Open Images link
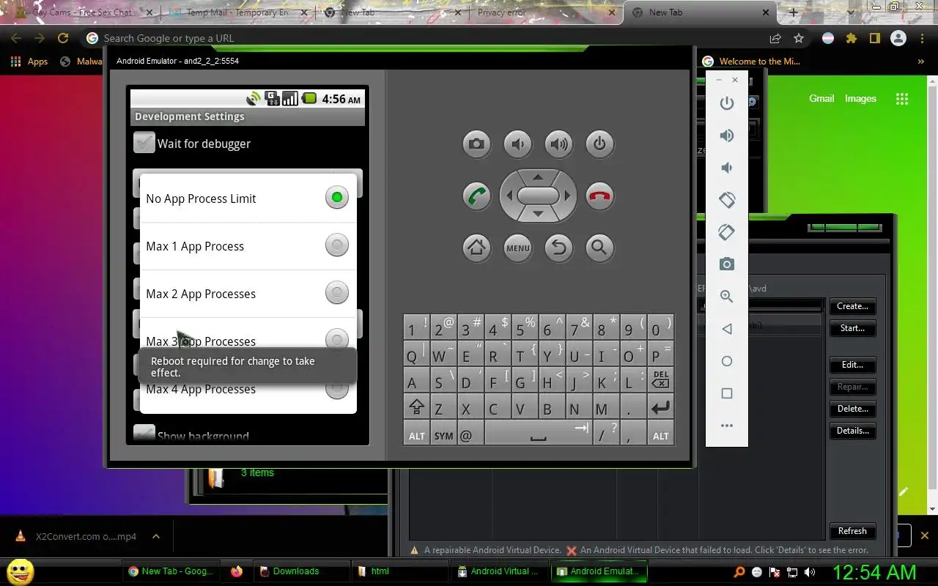 tap(860, 98)
